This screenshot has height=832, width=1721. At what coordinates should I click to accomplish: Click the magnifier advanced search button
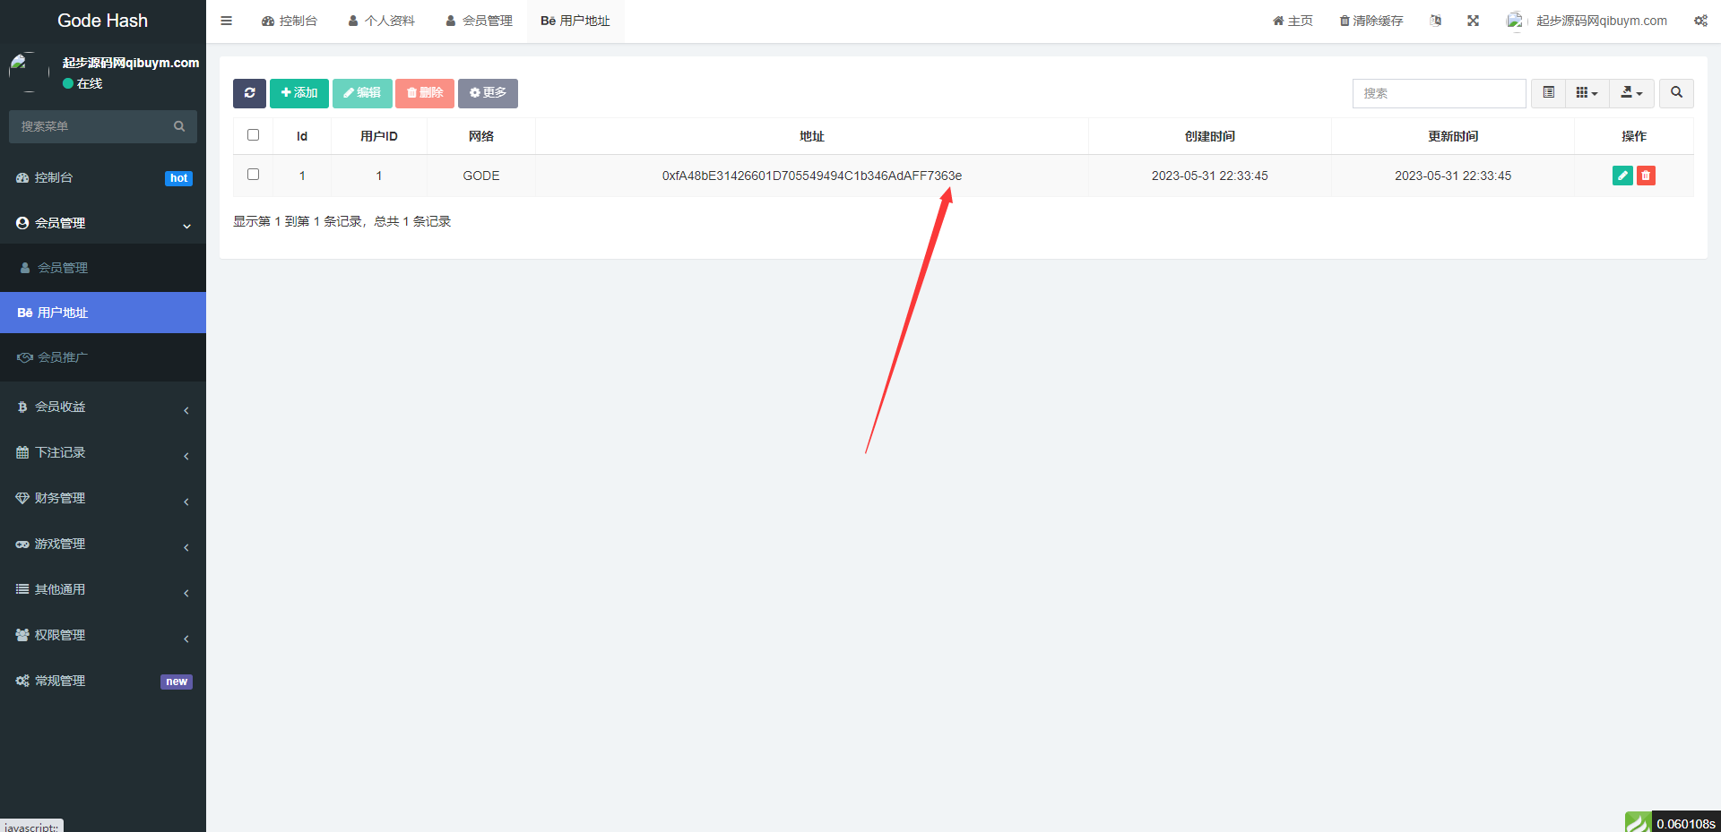point(1676,93)
